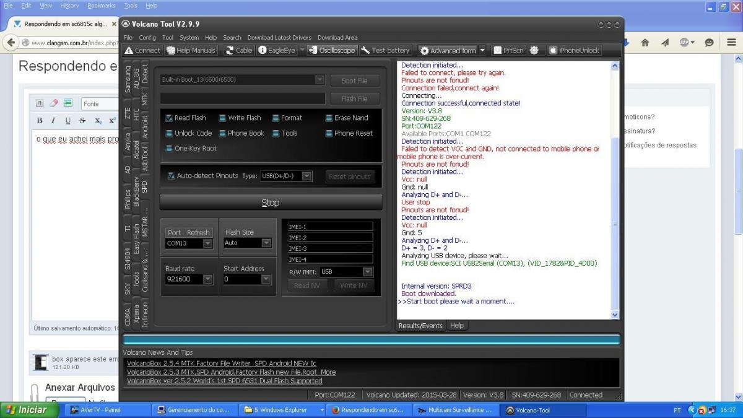This screenshot has width=743, height=418.
Task: Toggle Bold formatting in forum editor
Action: (40, 121)
